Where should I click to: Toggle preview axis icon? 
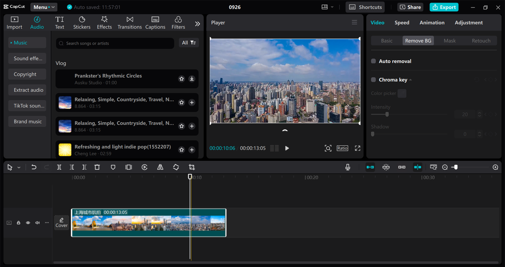[x=417, y=167]
